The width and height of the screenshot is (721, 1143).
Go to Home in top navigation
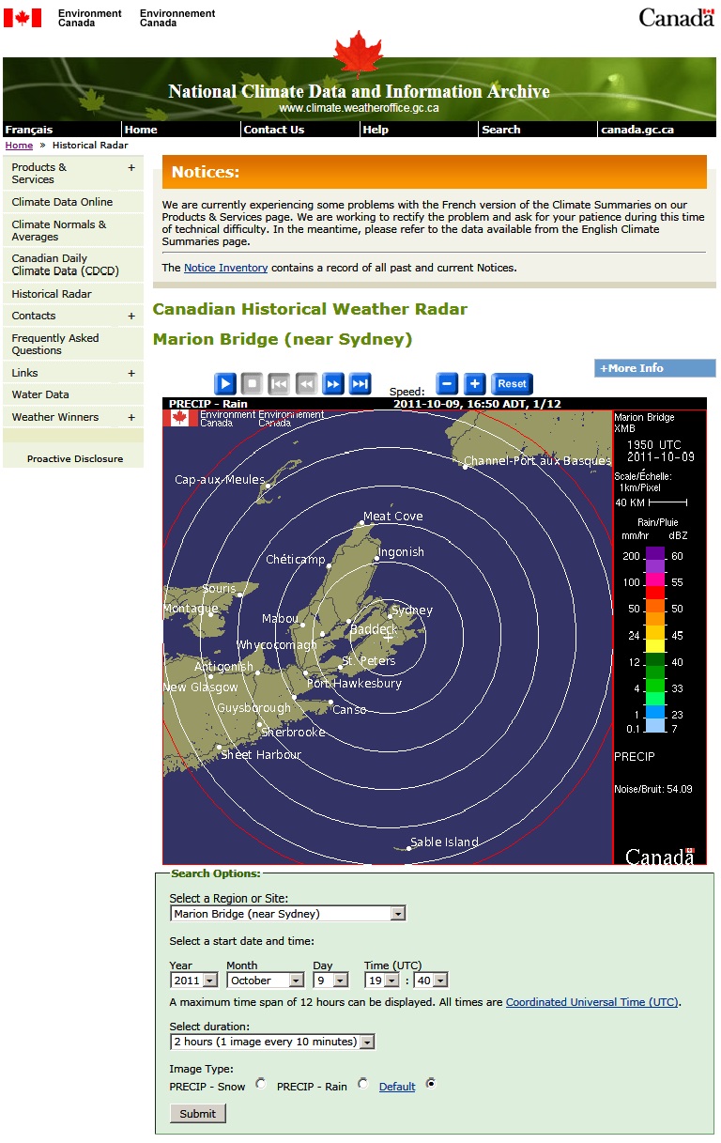[141, 130]
